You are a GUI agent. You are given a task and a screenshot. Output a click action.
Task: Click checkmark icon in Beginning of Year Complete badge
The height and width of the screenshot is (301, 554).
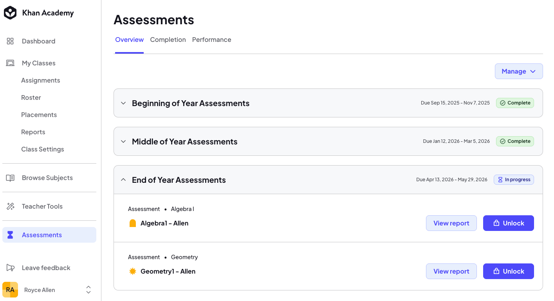[503, 103]
